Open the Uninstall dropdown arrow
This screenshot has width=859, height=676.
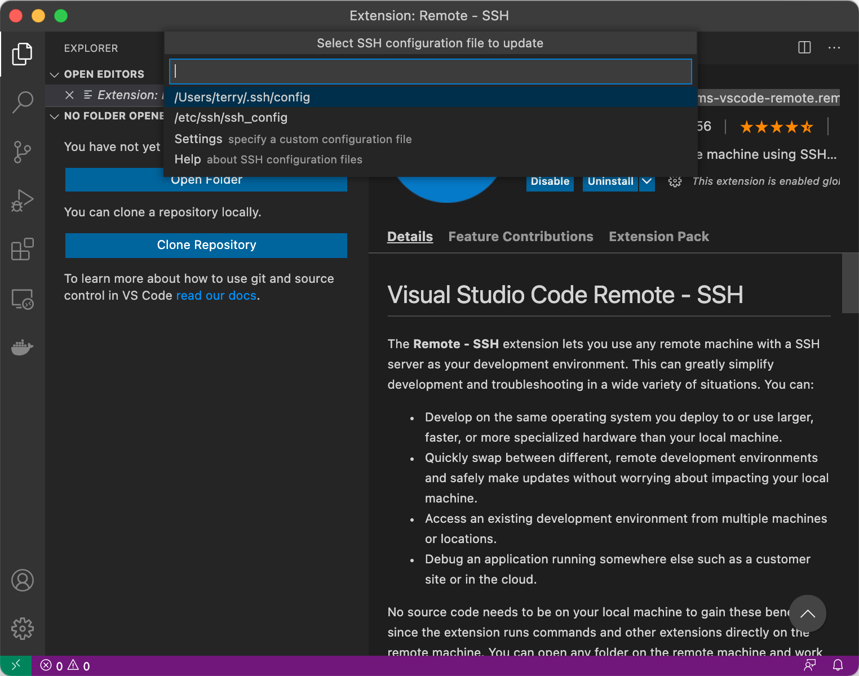click(647, 181)
